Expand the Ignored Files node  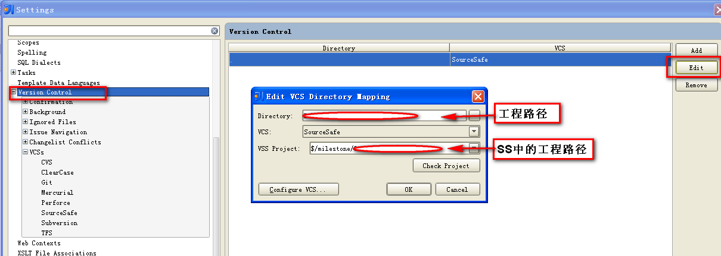point(25,122)
